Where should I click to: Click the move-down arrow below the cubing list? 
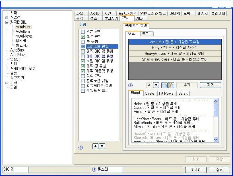point(102,146)
